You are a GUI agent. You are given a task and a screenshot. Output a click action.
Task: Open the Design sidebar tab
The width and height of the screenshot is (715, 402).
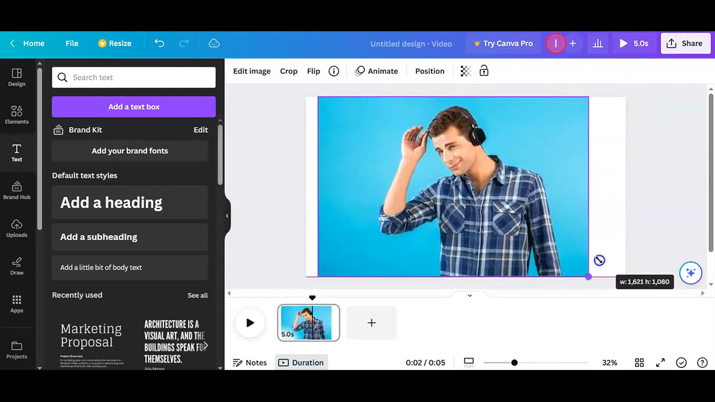tap(17, 77)
